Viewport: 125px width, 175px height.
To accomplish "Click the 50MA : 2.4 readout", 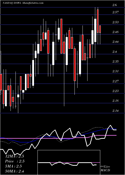I will coord(14,171).
